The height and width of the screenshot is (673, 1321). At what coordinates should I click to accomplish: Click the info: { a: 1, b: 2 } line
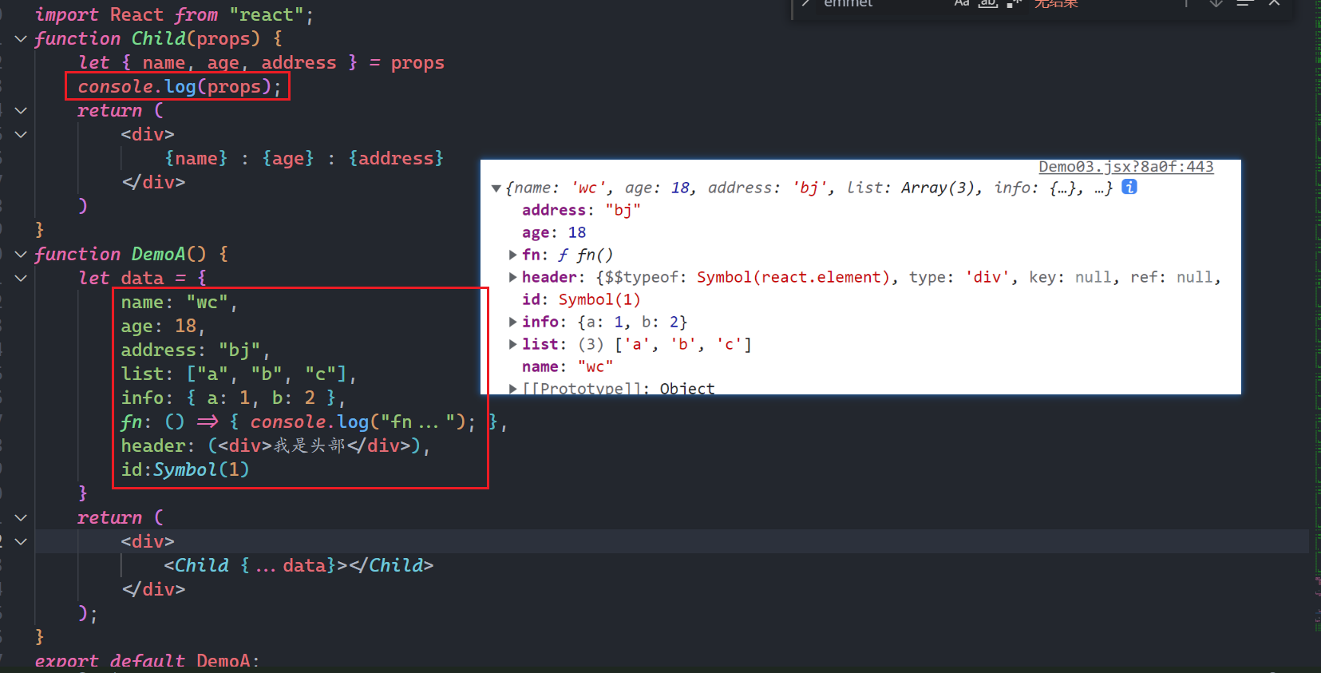tap(233, 398)
